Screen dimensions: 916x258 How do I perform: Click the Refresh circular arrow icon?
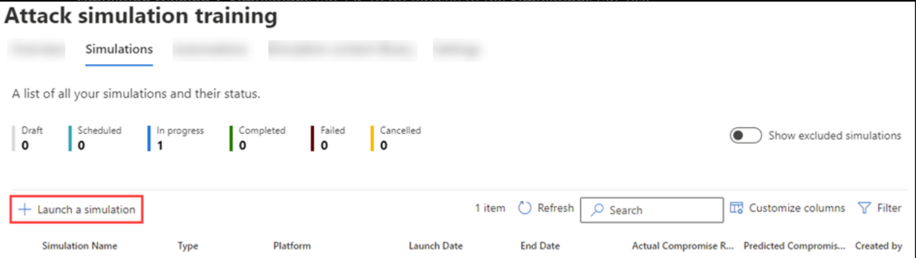coord(525,208)
